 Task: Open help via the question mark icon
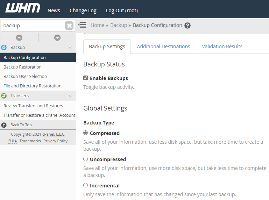click(187, 26)
